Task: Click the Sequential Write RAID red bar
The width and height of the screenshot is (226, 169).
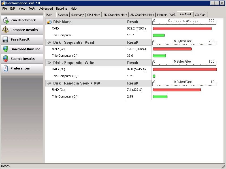Action: pyautogui.click(x=185, y=69)
